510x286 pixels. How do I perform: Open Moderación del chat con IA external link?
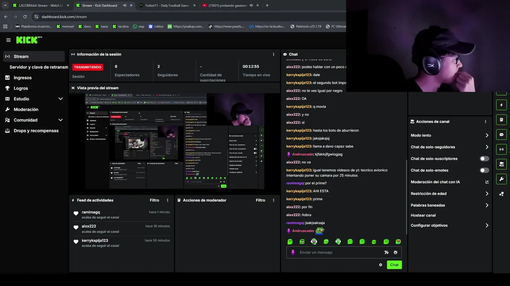coord(487,182)
